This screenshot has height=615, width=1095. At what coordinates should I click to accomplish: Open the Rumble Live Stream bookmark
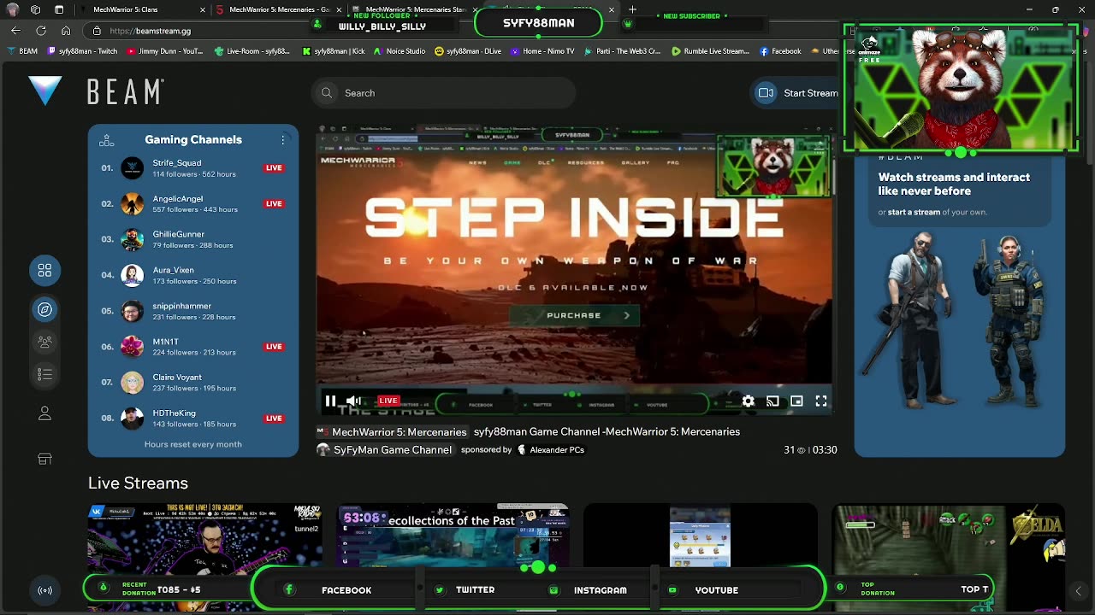coord(710,51)
